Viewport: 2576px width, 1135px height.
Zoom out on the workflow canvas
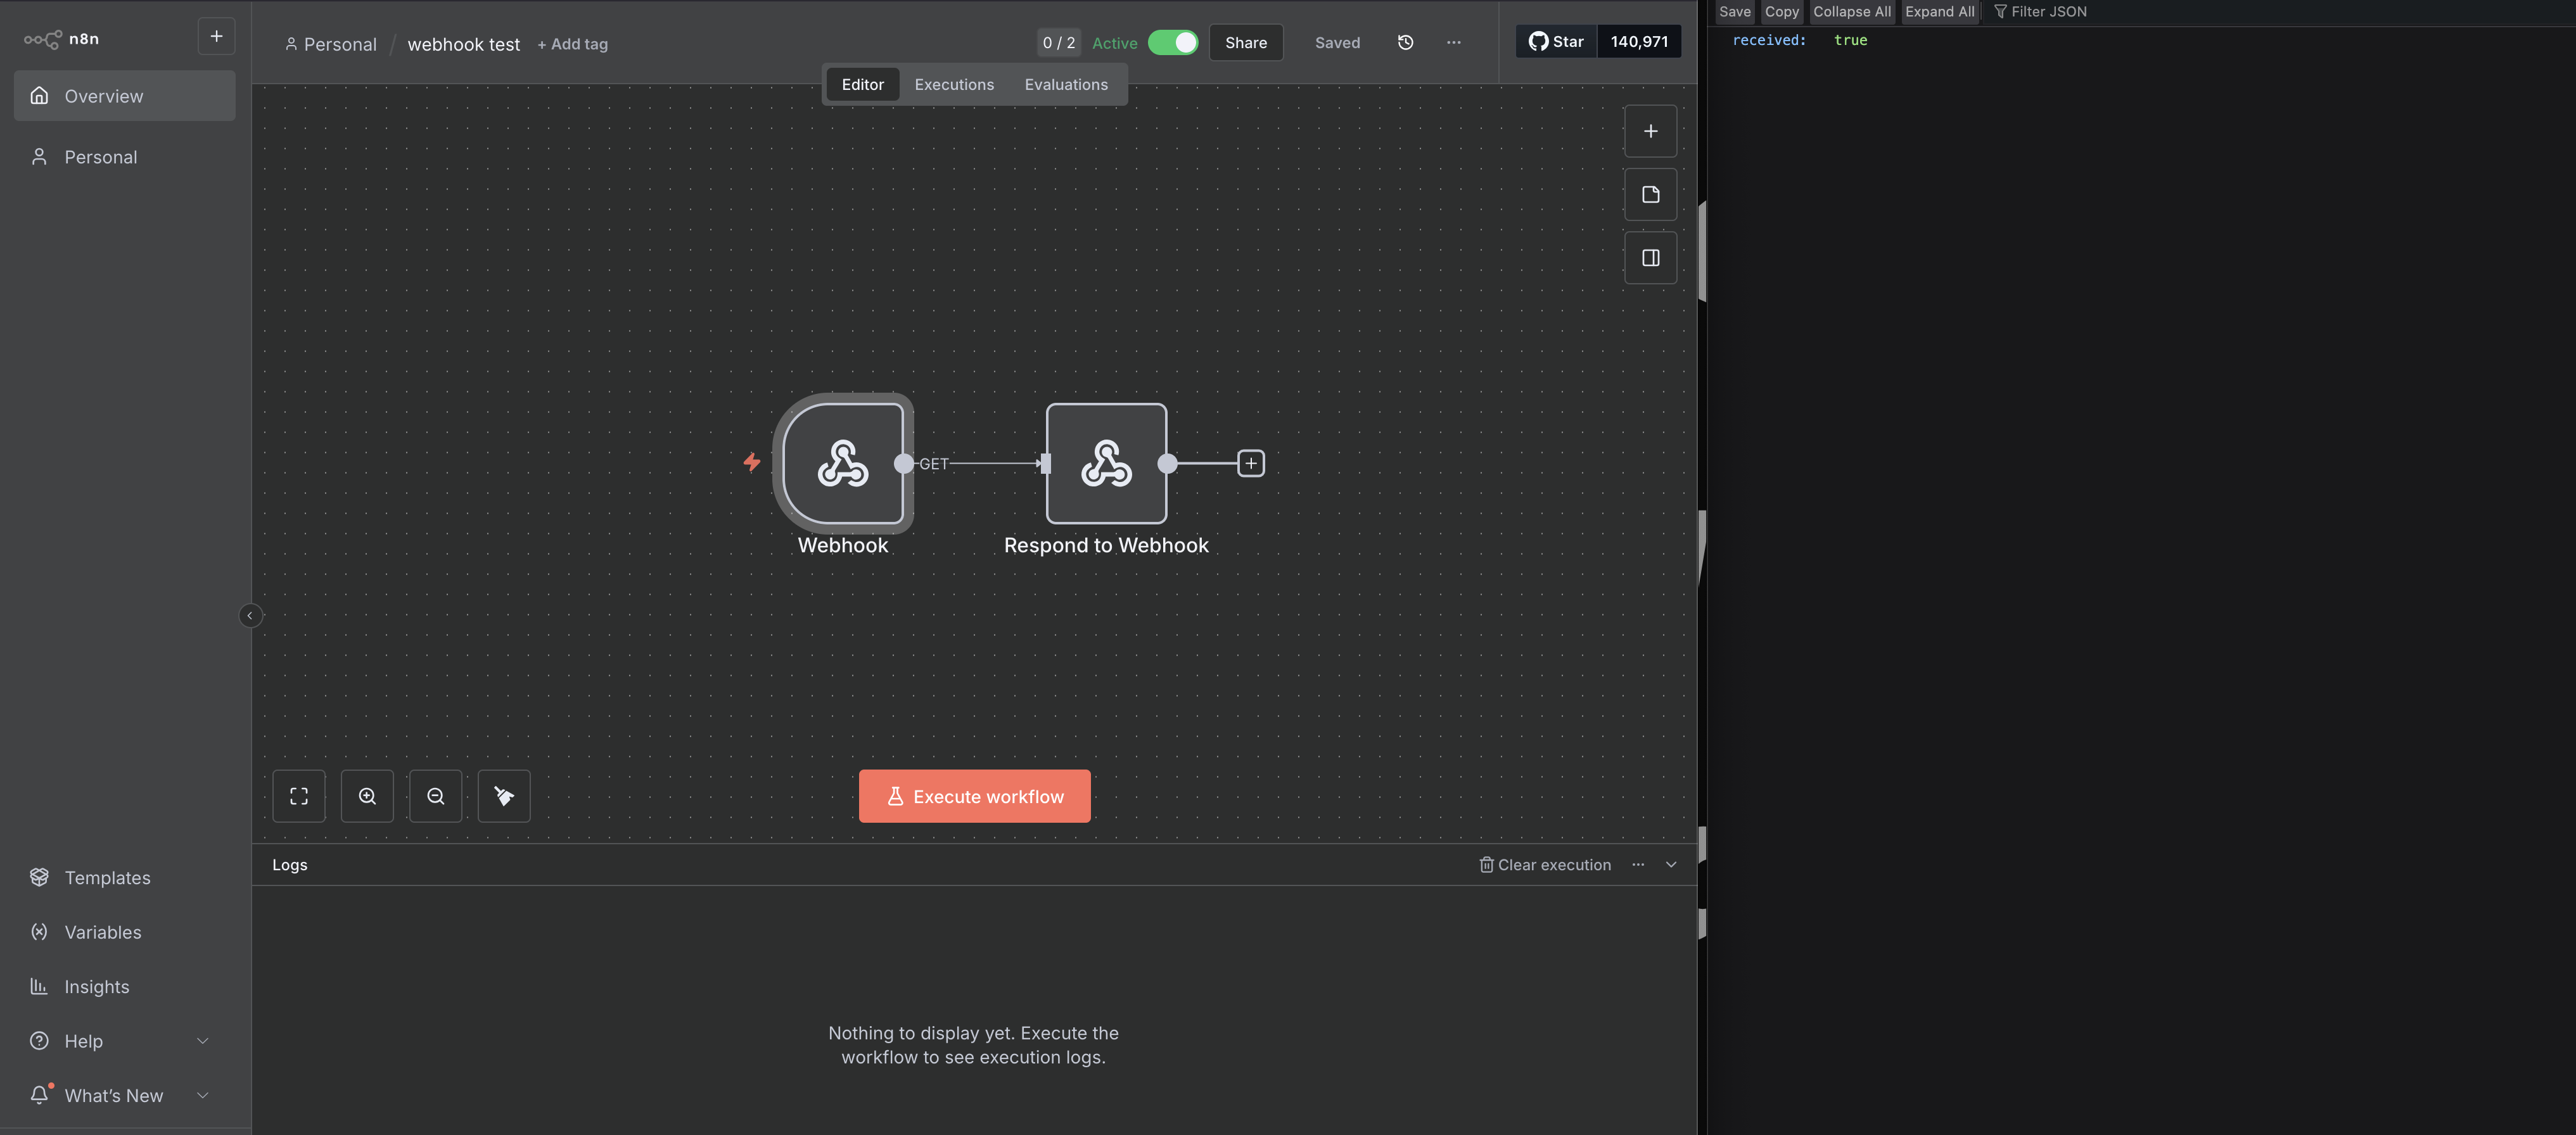[x=435, y=796]
